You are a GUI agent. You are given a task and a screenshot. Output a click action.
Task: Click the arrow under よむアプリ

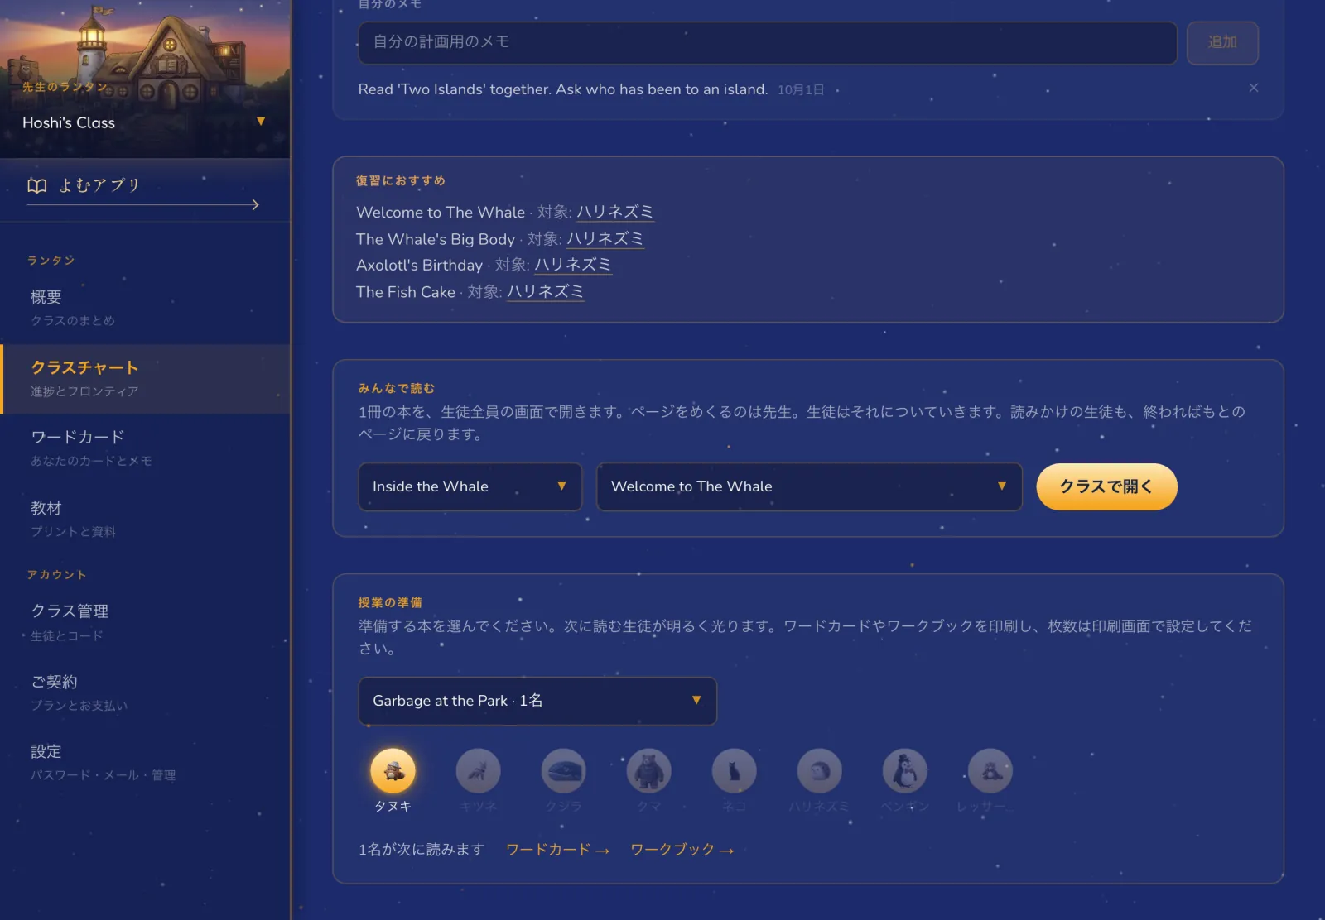(x=143, y=204)
